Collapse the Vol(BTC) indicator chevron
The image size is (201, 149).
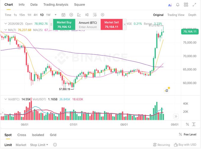pyautogui.click(x=6, y=99)
